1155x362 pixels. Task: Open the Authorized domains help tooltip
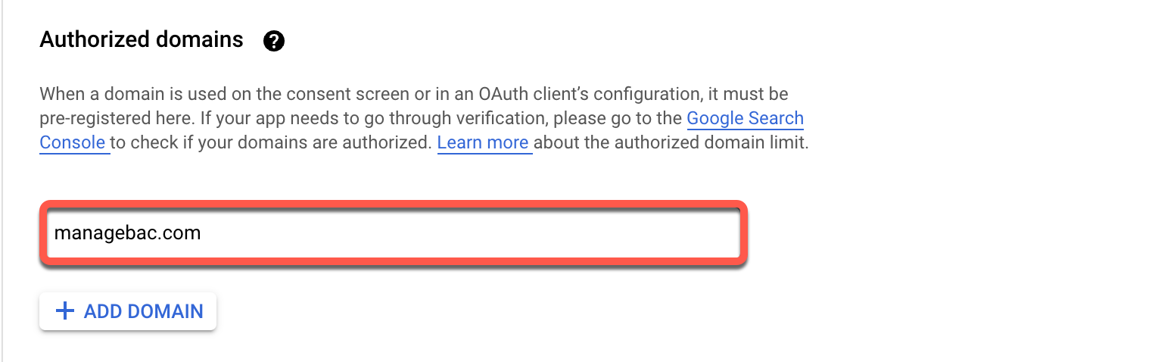click(273, 41)
